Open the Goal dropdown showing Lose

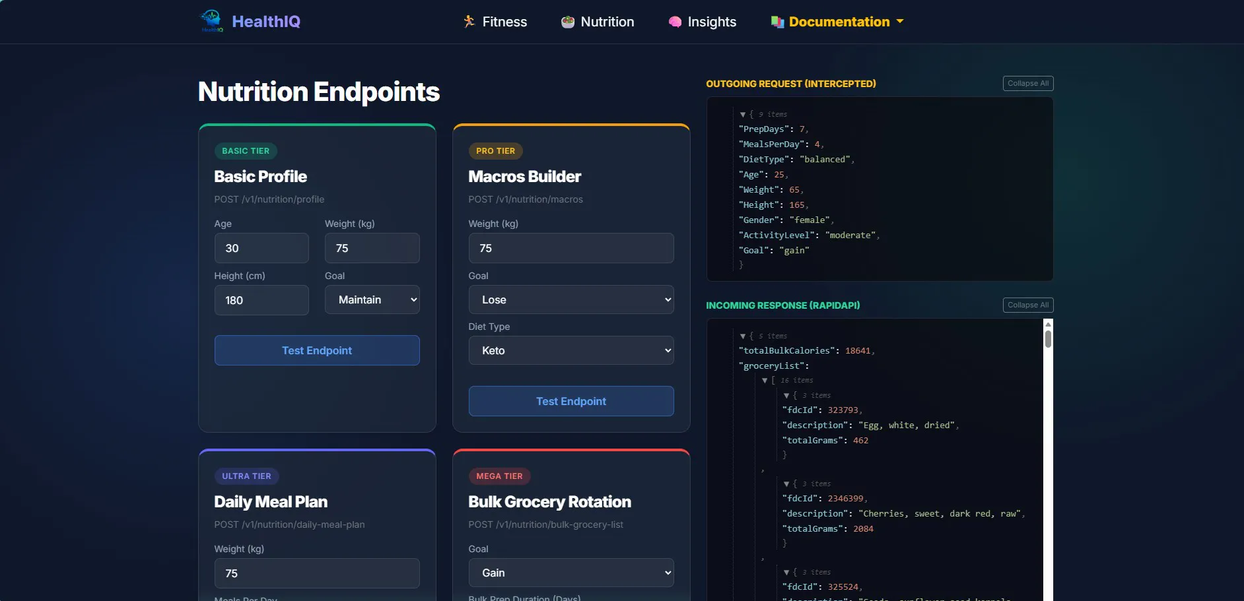(x=571, y=300)
